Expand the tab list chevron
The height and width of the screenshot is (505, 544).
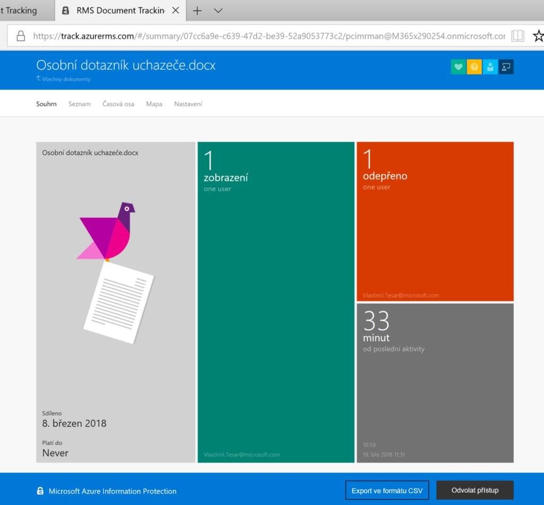[218, 11]
